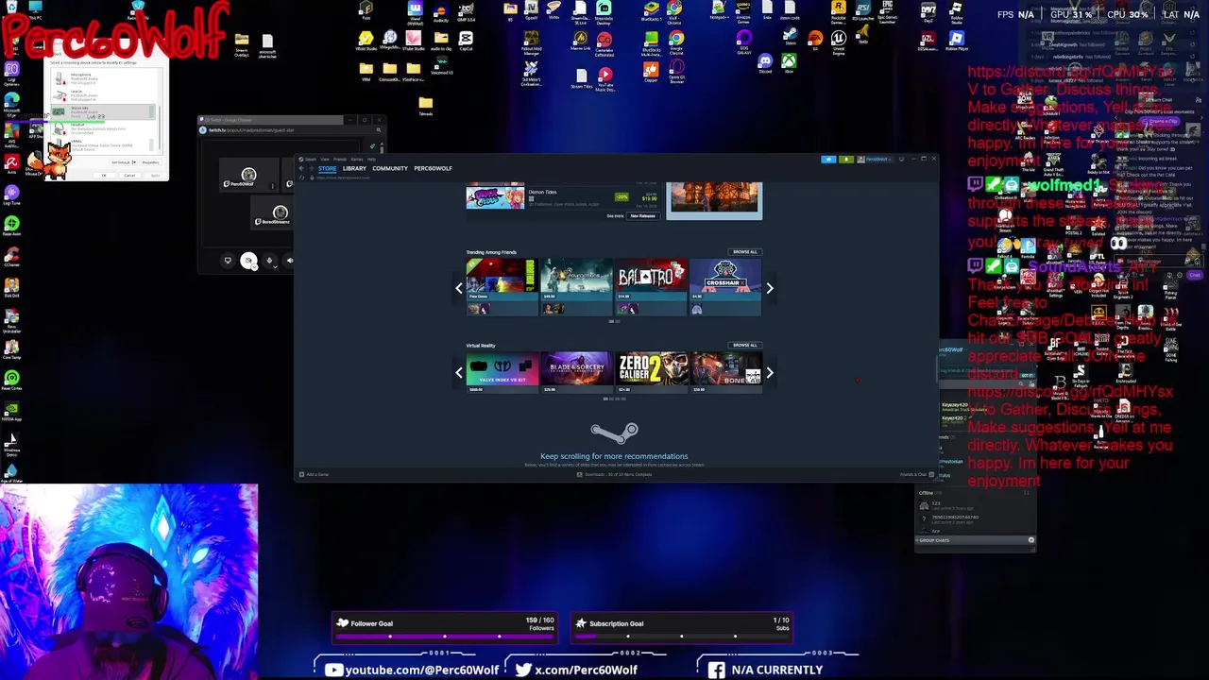Open the Valve Index VR Kit tile
This screenshot has height=680, width=1209.
502,371
